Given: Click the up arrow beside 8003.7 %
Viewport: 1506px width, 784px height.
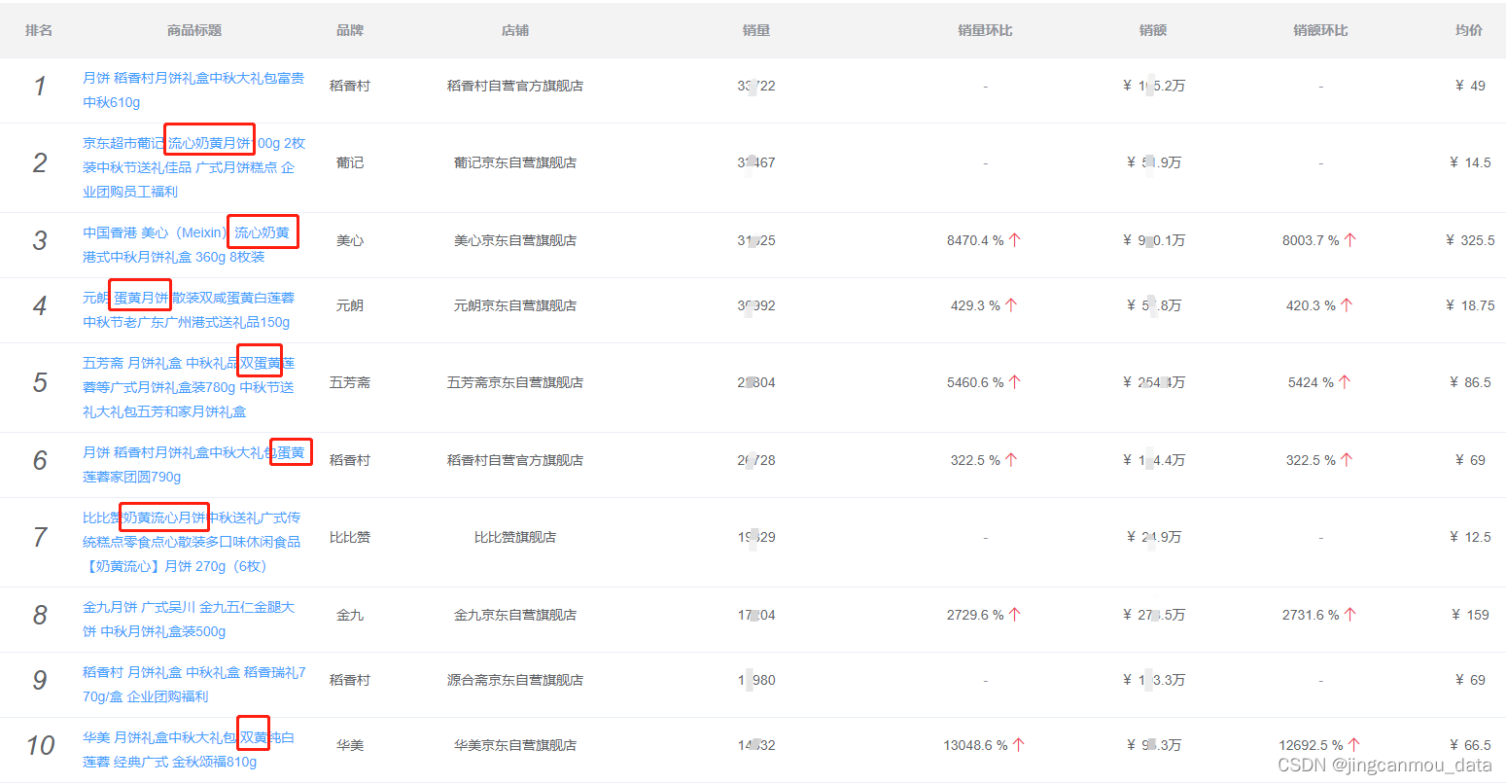Looking at the screenshot, I should click(x=1349, y=239).
